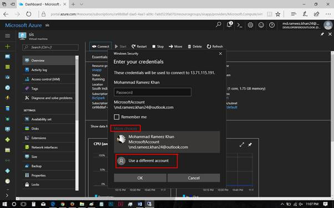Click Cortana circle on taskbar
The image size is (334, 208).
[14, 204]
